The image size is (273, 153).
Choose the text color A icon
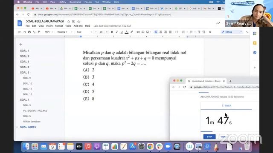pos(127,32)
